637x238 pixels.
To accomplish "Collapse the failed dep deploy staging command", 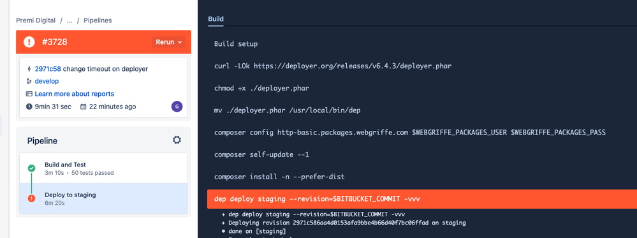I will click(422, 199).
